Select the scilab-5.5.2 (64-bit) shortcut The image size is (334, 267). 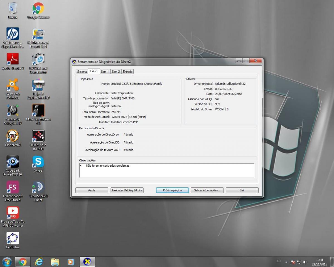(38, 140)
